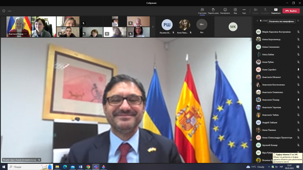Screen dimensions: 303x170
Task: Click the shield security icon
Action: (x=4, y=11)
